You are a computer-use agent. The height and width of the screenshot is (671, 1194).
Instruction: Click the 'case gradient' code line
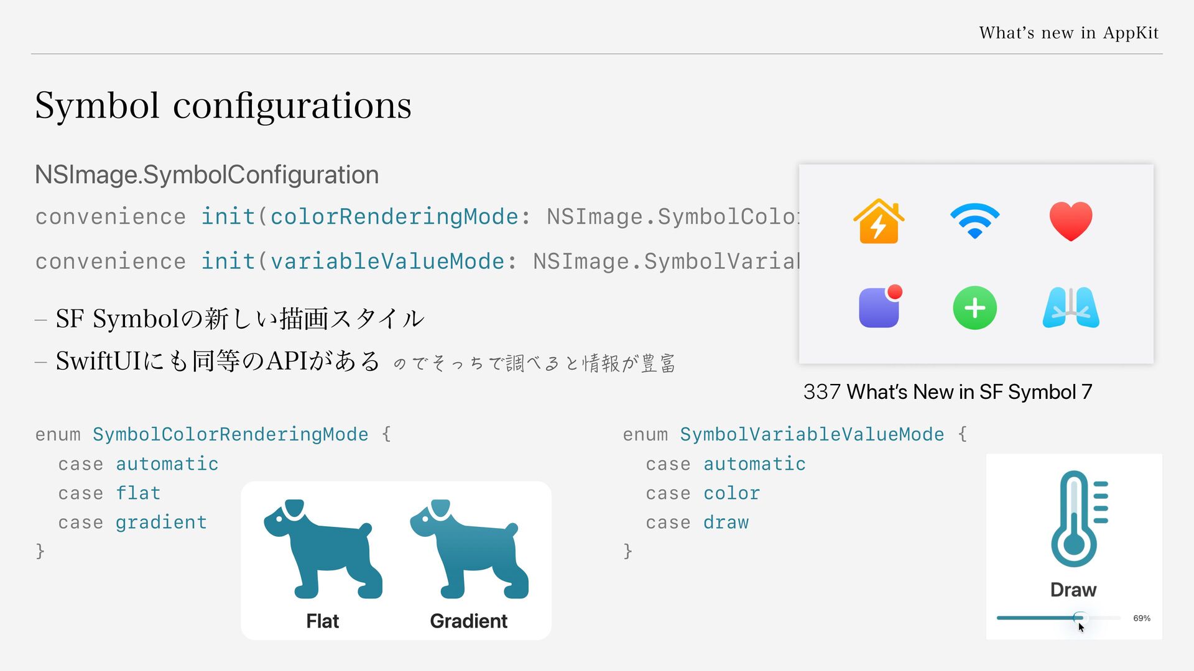(132, 523)
